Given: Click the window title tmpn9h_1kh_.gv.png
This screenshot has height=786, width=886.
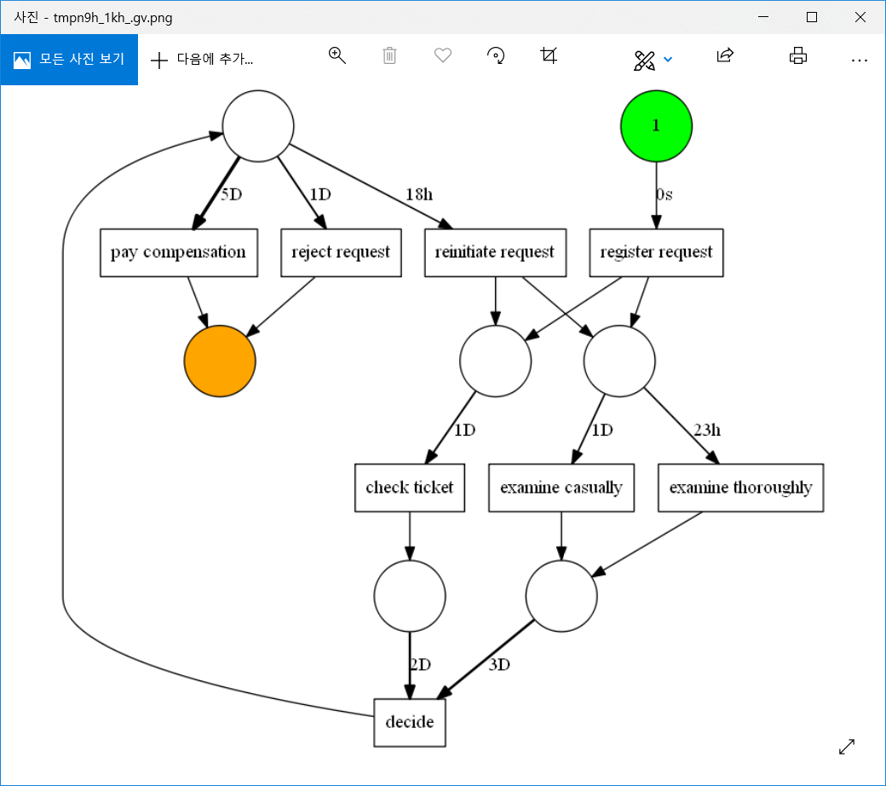Looking at the screenshot, I should [113, 18].
